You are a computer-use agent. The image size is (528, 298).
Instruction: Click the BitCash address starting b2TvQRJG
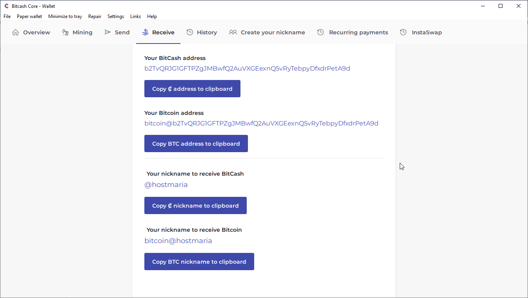(247, 69)
